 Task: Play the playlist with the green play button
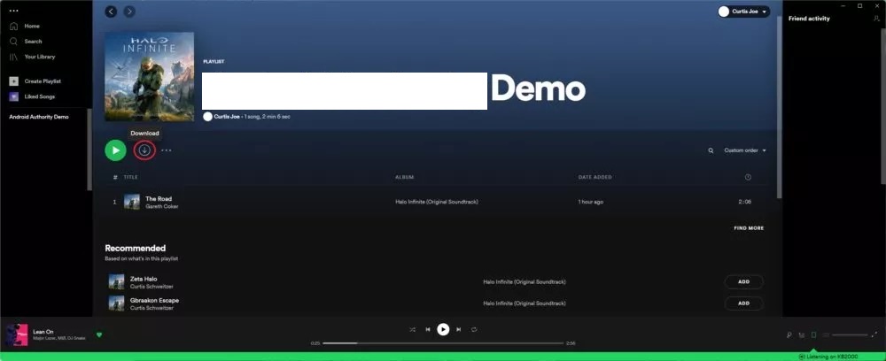click(115, 150)
